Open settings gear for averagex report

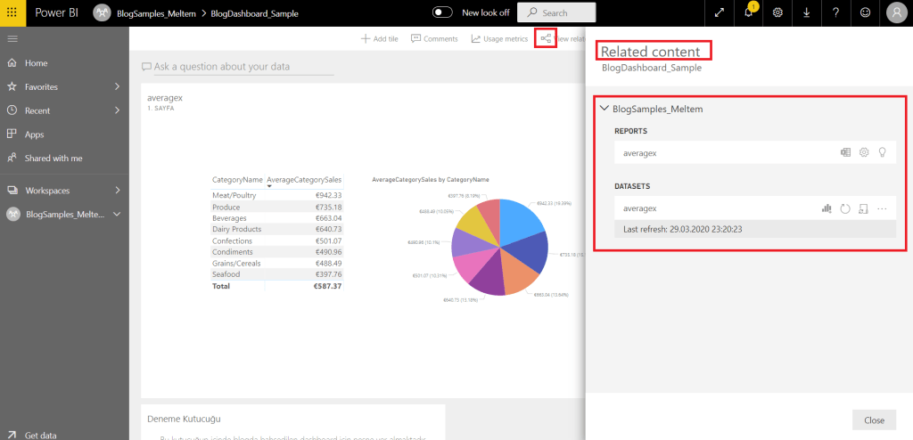pyautogui.click(x=864, y=153)
